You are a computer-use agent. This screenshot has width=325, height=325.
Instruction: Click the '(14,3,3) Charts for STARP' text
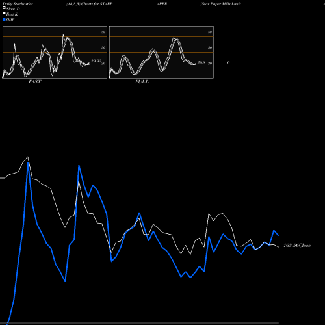[x=90, y=4]
